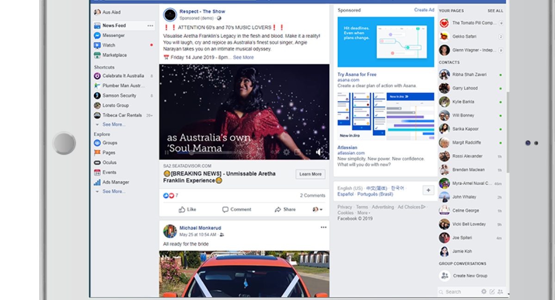Image resolution: width=555 pixels, height=300 pixels.
Task: Click the Create New Group people icon
Action: click(444, 276)
